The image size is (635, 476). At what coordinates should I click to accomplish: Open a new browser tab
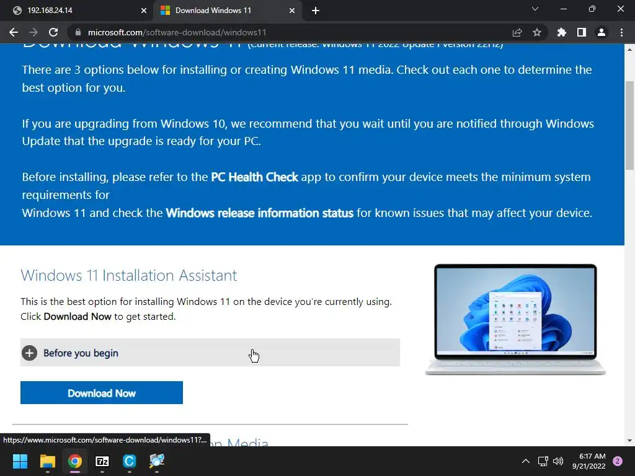(316, 11)
